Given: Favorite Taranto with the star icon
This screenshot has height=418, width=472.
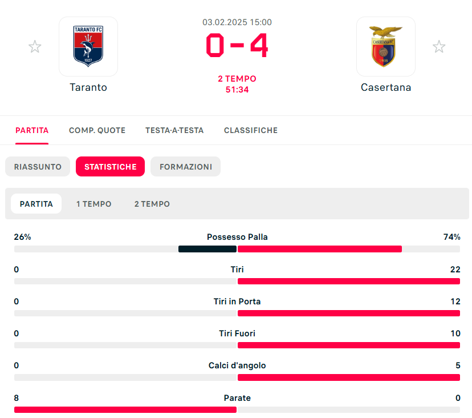Looking at the screenshot, I should pyautogui.click(x=35, y=46).
